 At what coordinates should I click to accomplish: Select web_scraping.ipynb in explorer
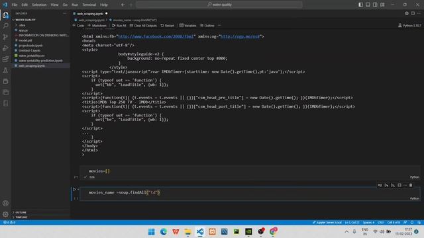coord(32,65)
